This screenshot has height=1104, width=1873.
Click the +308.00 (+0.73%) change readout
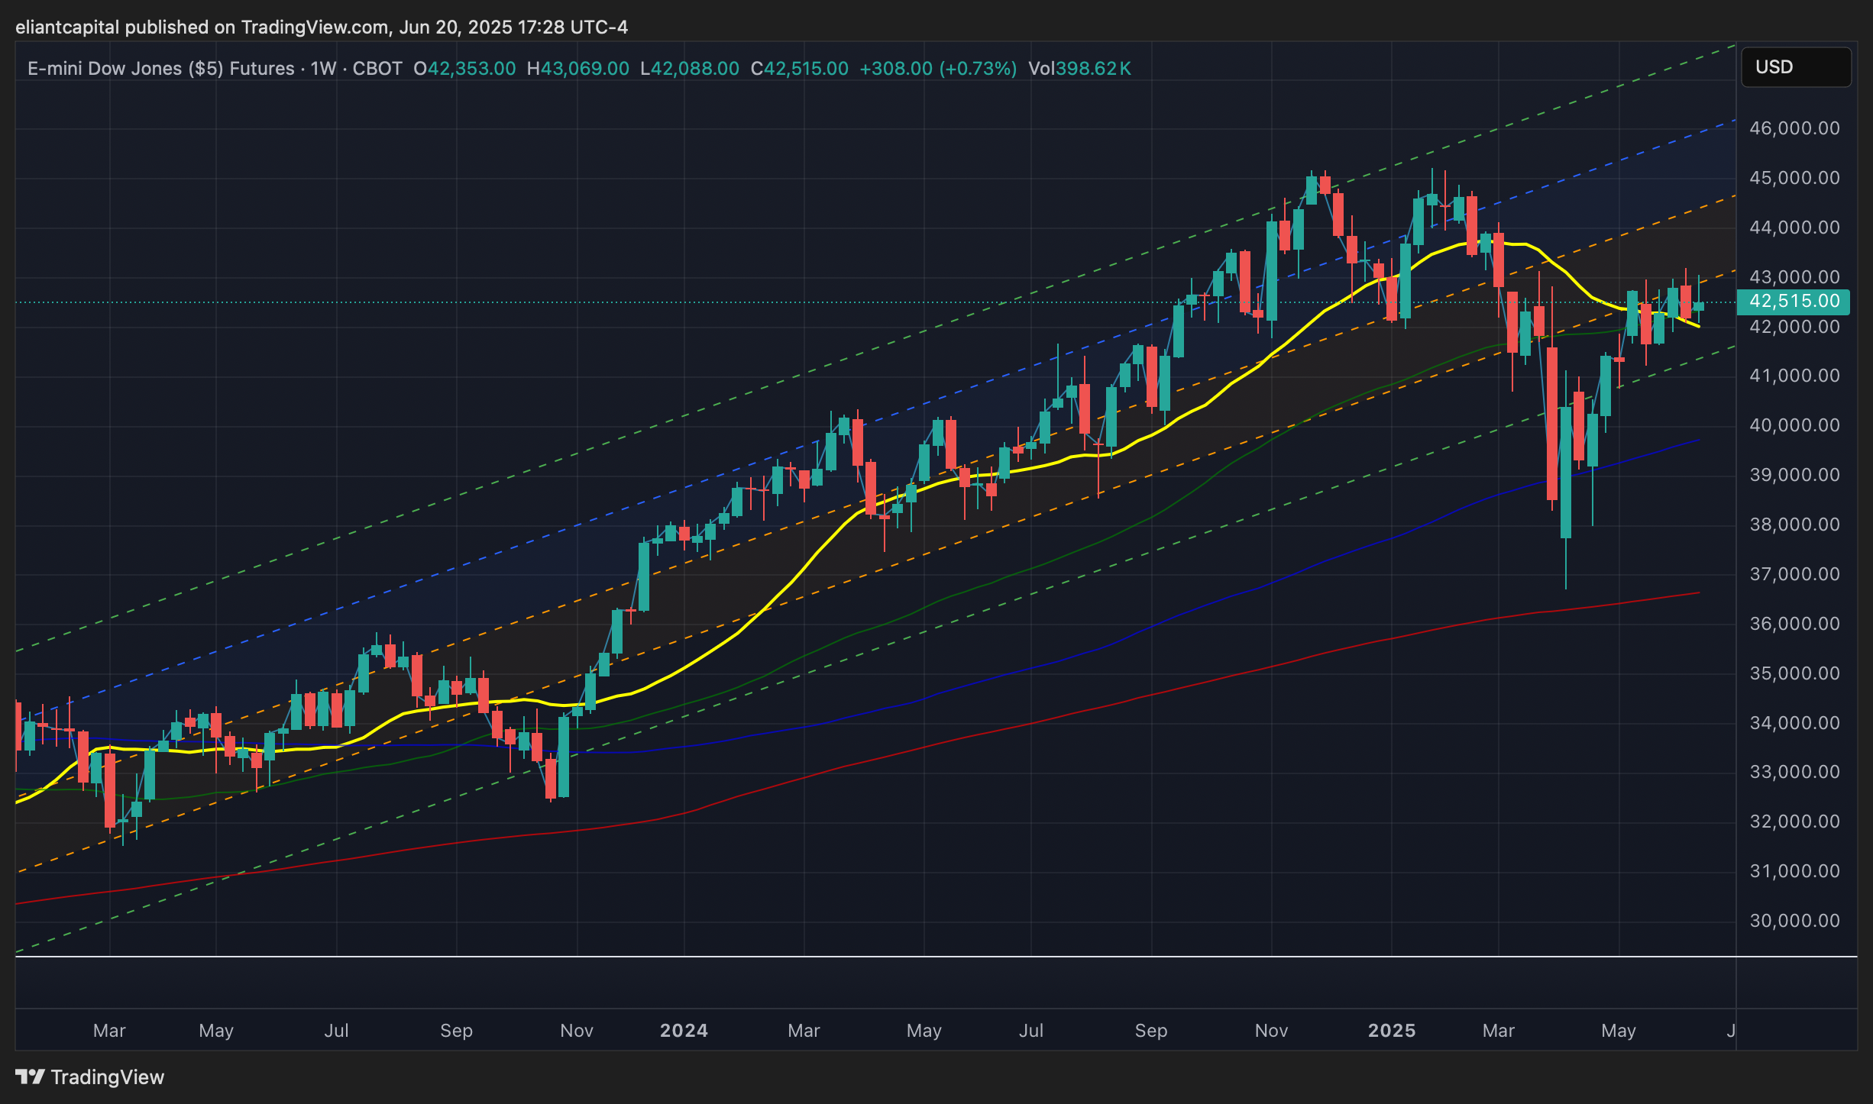[938, 69]
